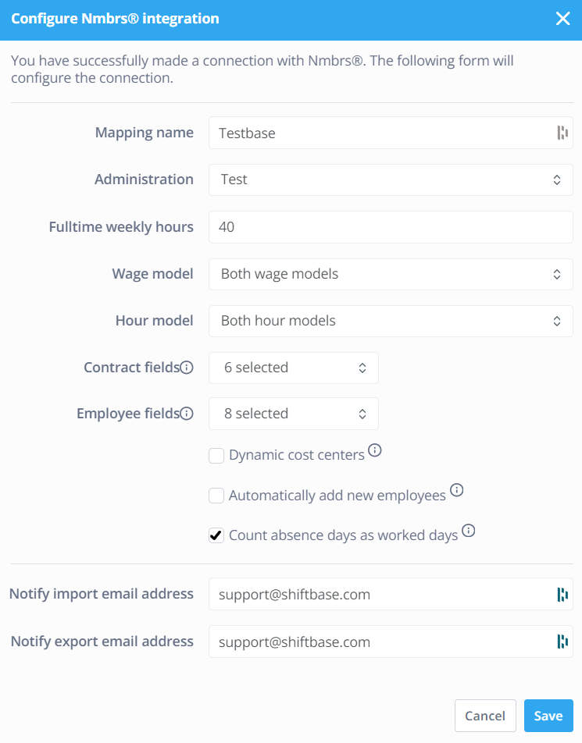Open the Count absence days info icon
The width and height of the screenshot is (582, 743).
coord(468,530)
